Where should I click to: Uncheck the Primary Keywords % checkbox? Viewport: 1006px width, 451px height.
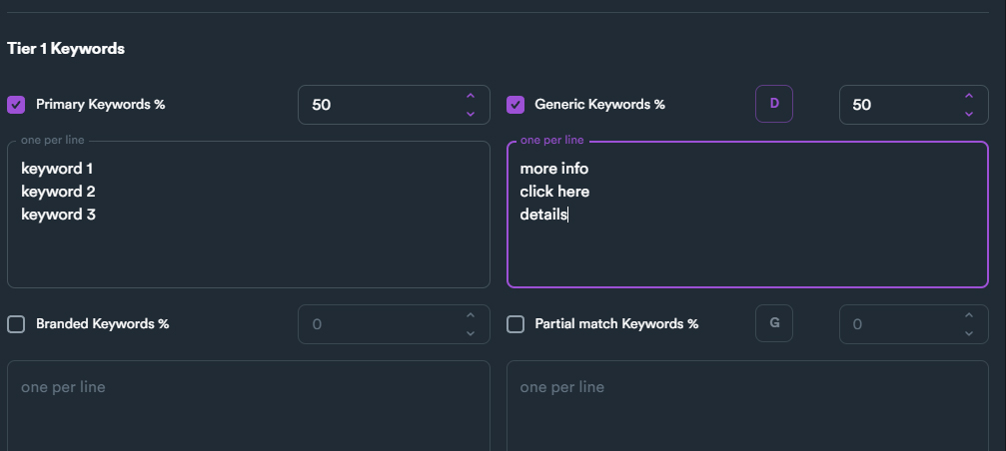pos(16,105)
